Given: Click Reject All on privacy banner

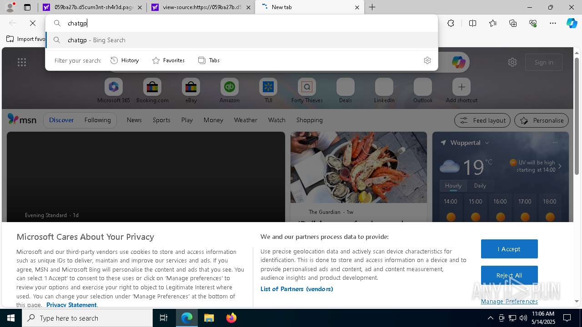Looking at the screenshot, I should click(x=509, y=275).
